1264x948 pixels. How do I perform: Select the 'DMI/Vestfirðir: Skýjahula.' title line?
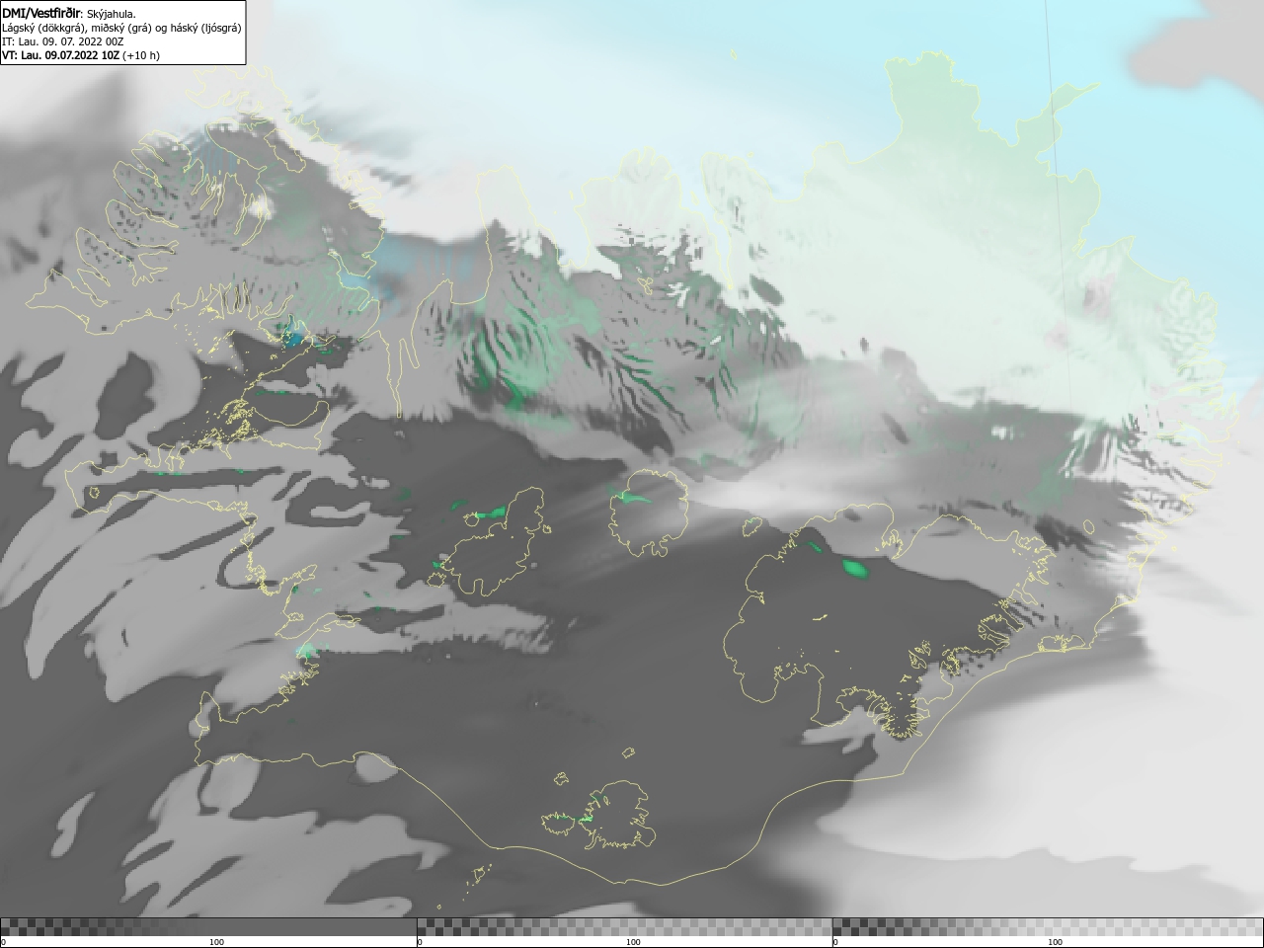[69, 13]
